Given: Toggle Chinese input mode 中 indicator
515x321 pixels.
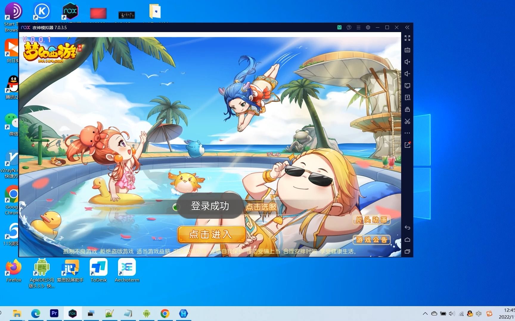Looking at the screenshot, I should [479, 314].
